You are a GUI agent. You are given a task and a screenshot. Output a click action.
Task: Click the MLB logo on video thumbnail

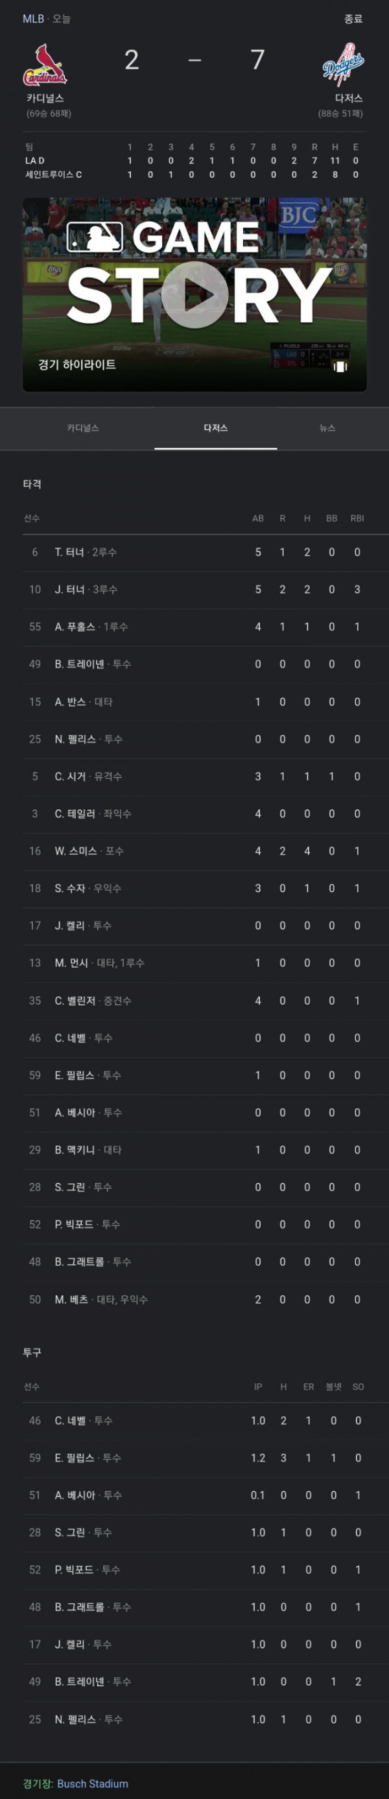coord(94,237)
